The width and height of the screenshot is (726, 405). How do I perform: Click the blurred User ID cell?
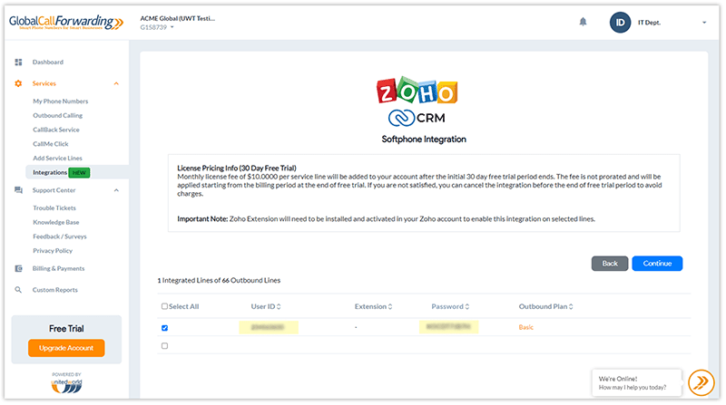click(x=269, y=327)
